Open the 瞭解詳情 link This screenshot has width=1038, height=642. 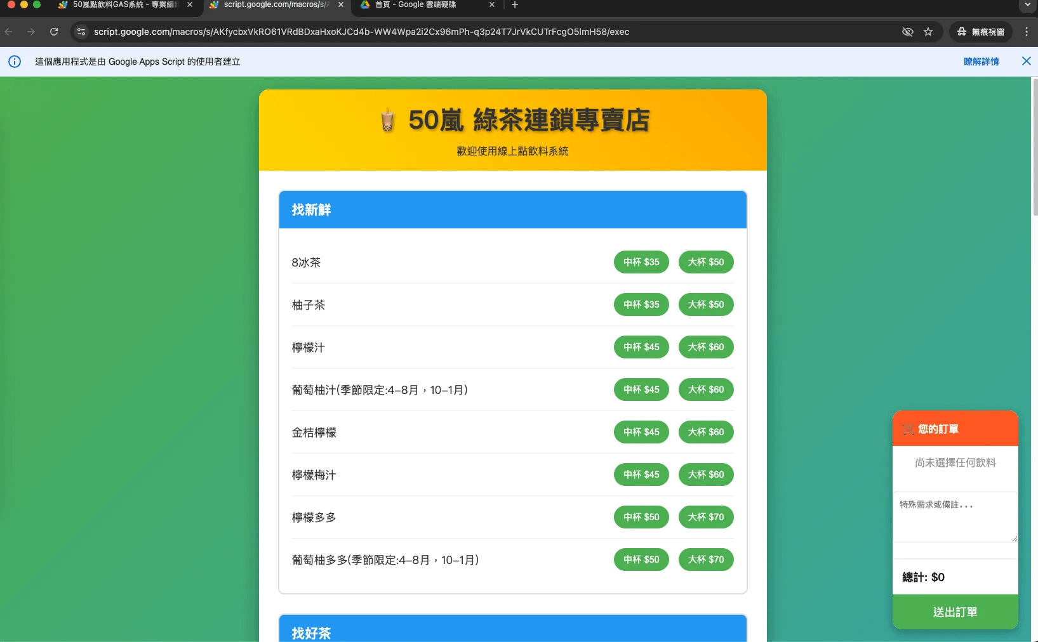point(981,62)
